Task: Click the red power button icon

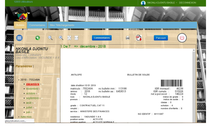Action: coord(182,38)
